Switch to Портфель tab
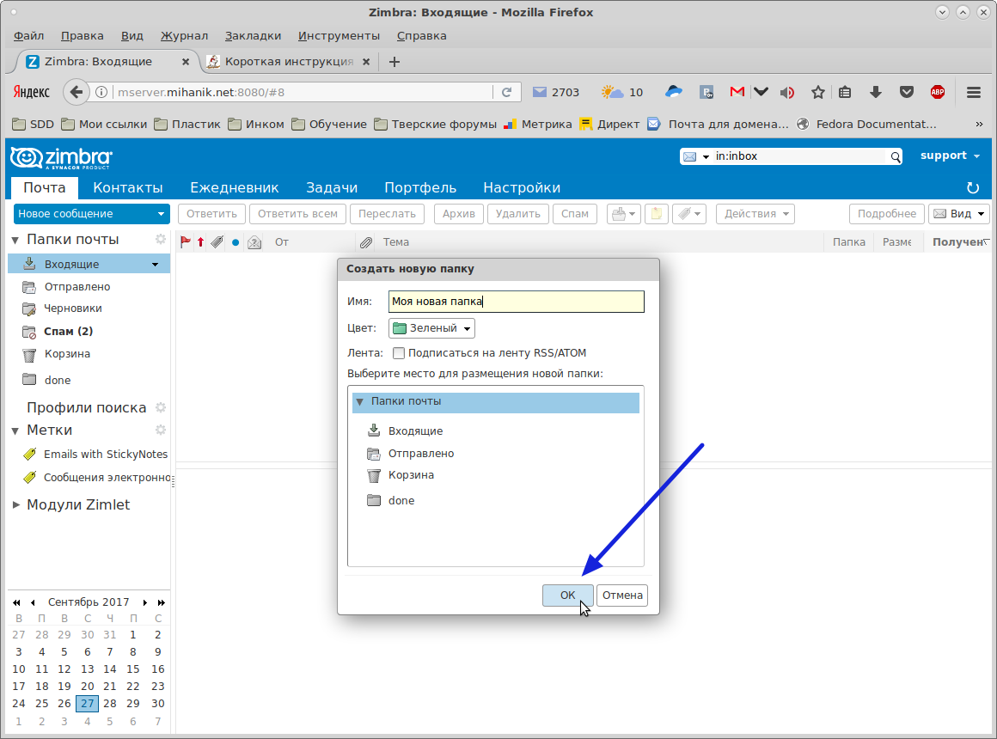997x739 pixels. (x=420, y=187)
